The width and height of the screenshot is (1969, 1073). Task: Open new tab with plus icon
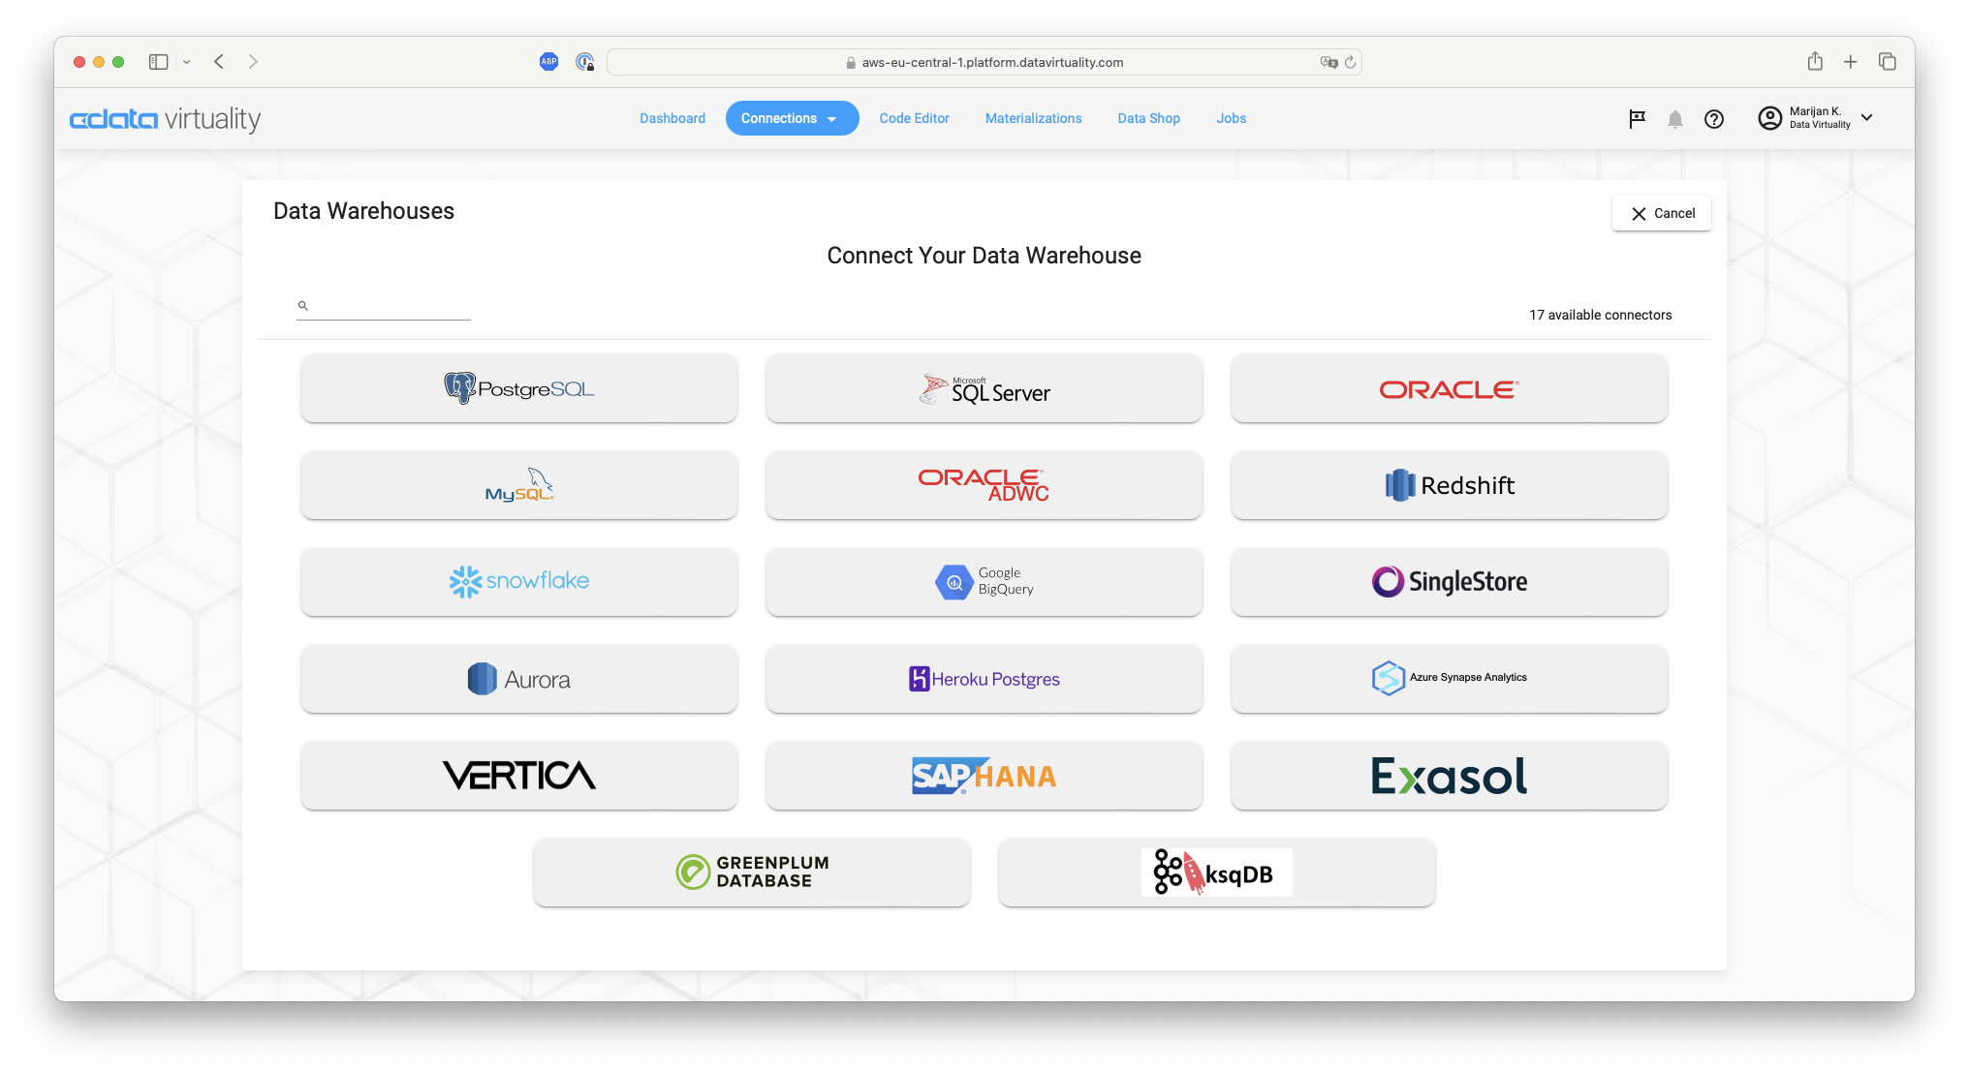(x=1850, y=62)
